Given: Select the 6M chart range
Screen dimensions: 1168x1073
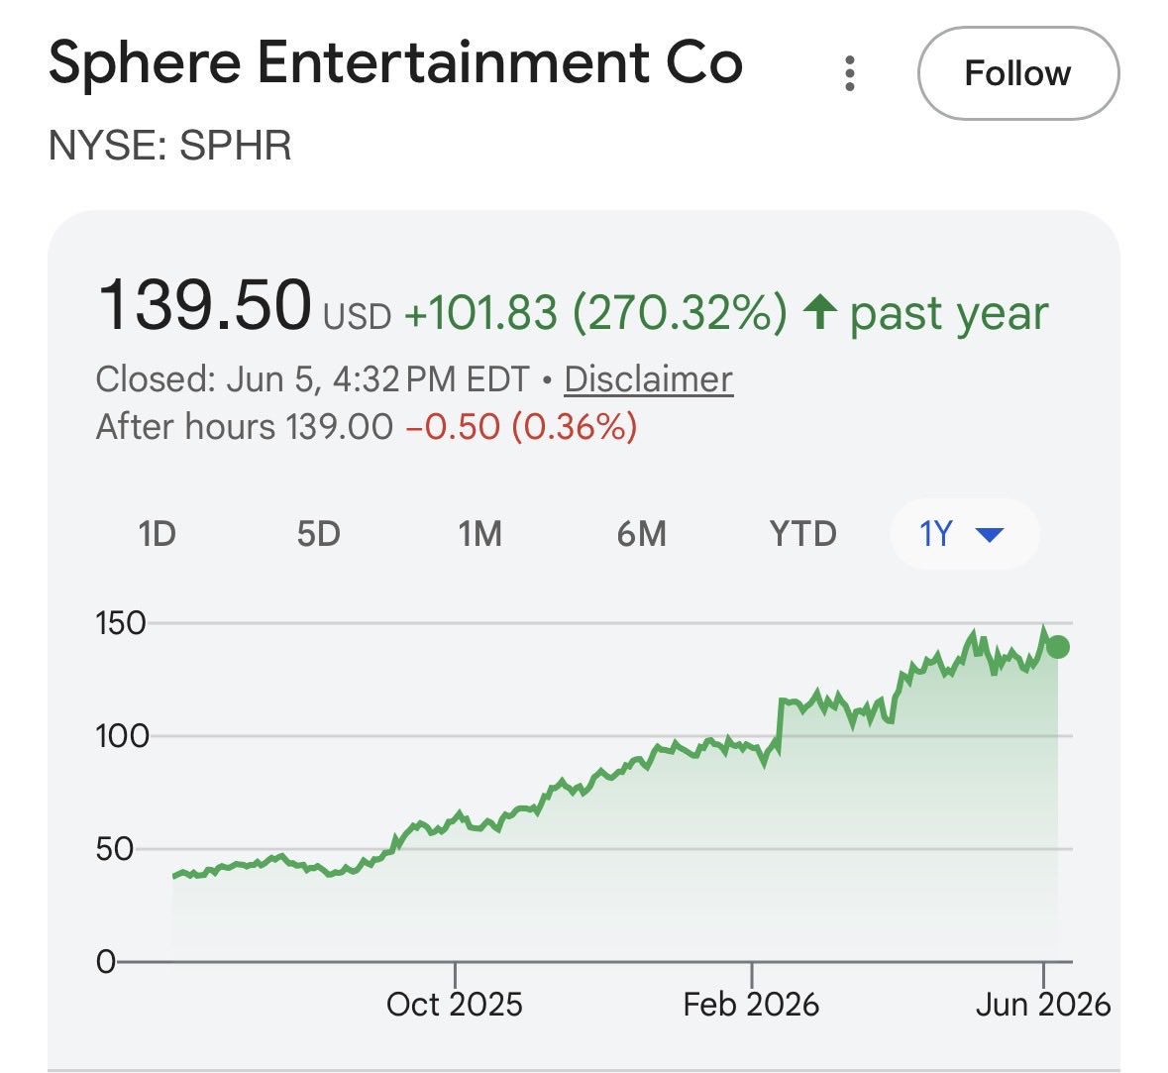Looking at the screenshot, I should click(641, 533).
